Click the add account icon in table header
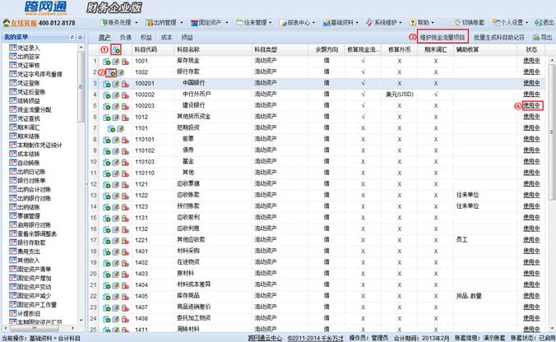The height and width of the screenshot is (342, 556). pyautogui.click(x=117, y=51)
